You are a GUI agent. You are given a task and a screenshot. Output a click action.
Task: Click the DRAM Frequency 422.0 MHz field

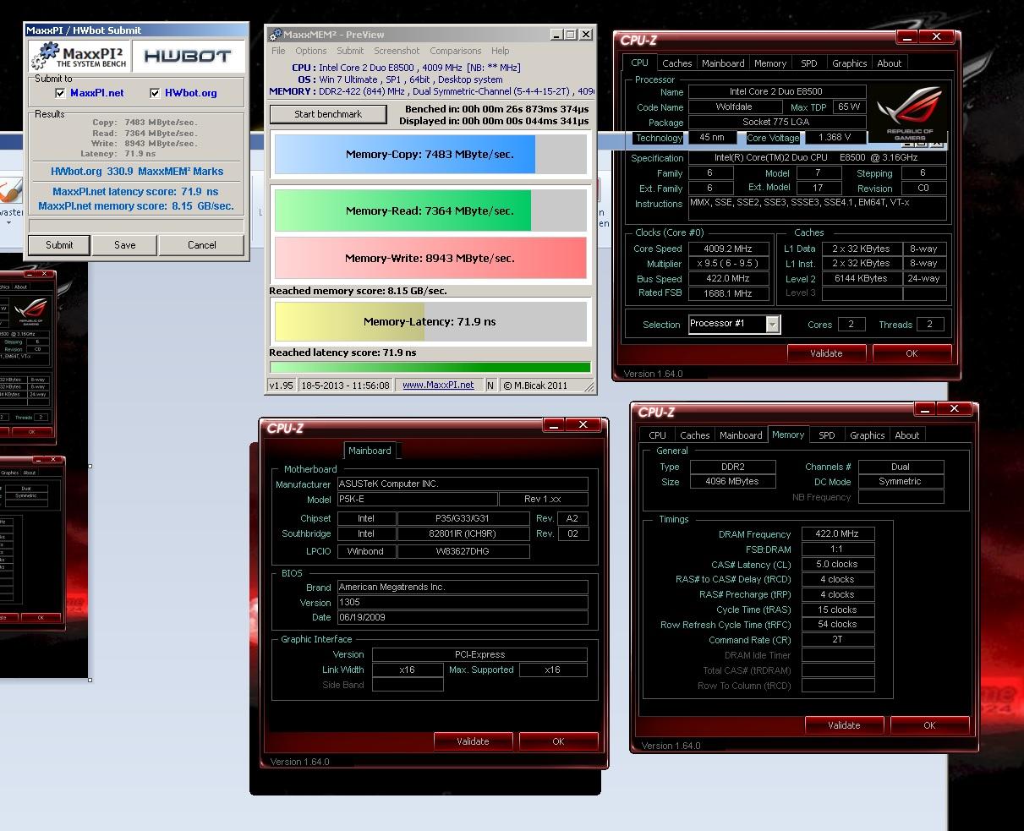click(x=837, y=534)
